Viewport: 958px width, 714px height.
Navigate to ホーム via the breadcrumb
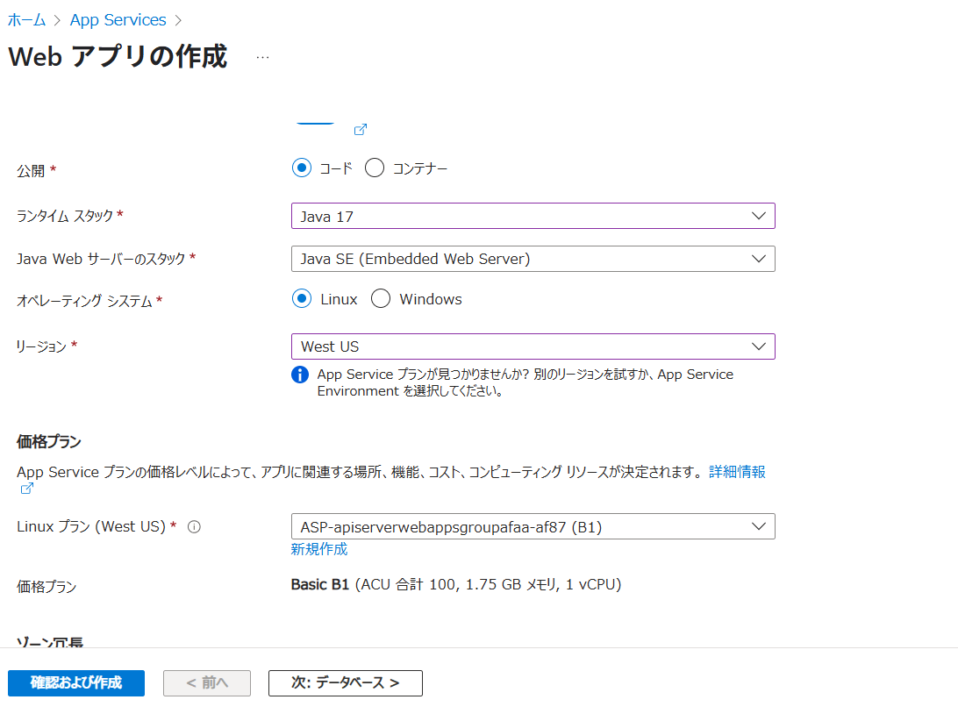pyautogui.click(x=25, y=19)
